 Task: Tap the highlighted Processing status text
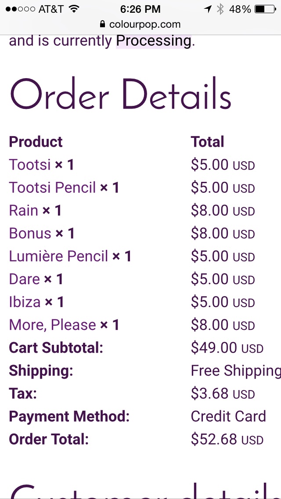coord(154,41)
